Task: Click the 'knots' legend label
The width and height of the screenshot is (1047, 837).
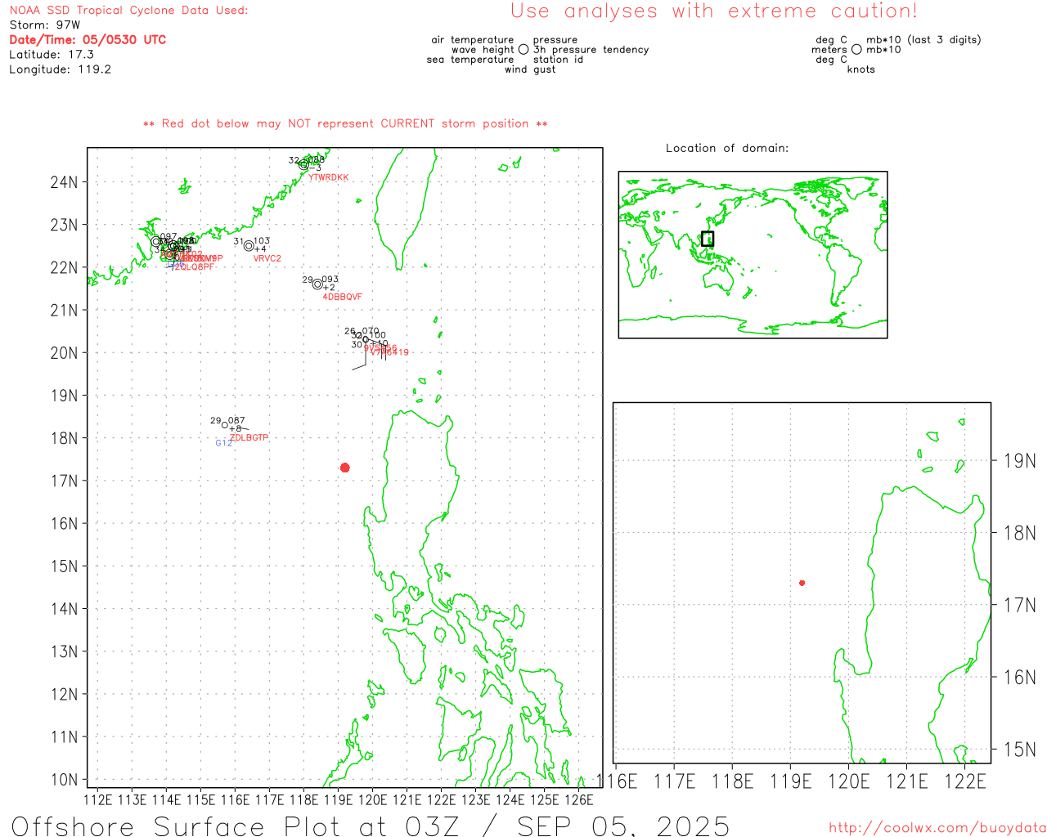Action: click(861, 69)
